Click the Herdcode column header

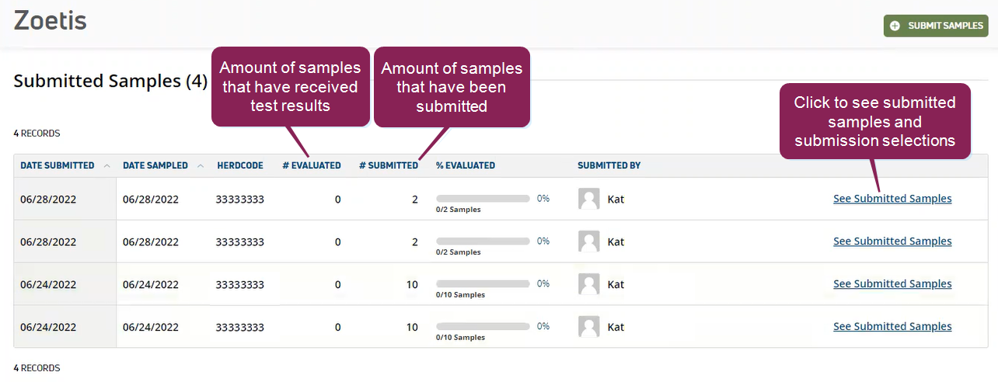pos(239,165)
